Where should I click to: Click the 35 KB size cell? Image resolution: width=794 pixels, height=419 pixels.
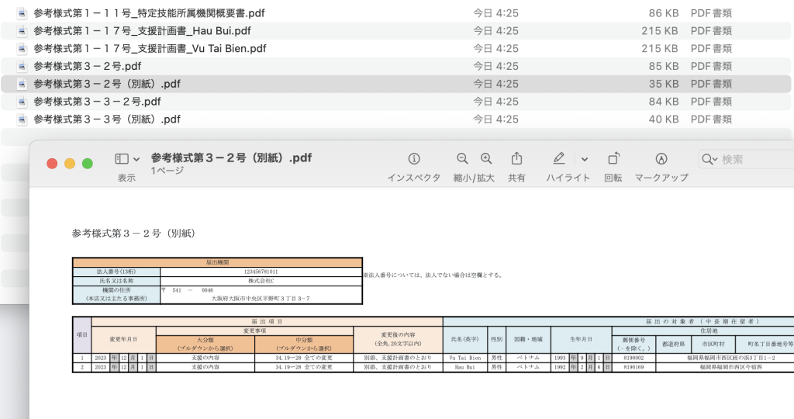click(664, 84)
